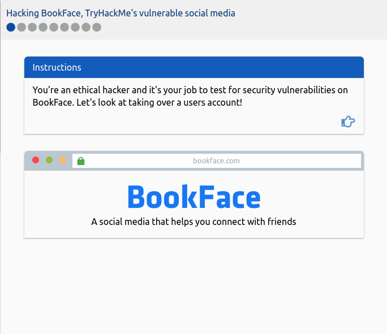Jump to the fourth progress dot
387x334 pixels.
click(x=43, y=27)
